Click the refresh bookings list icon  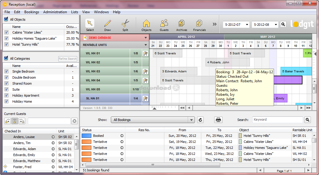point(200,120)
